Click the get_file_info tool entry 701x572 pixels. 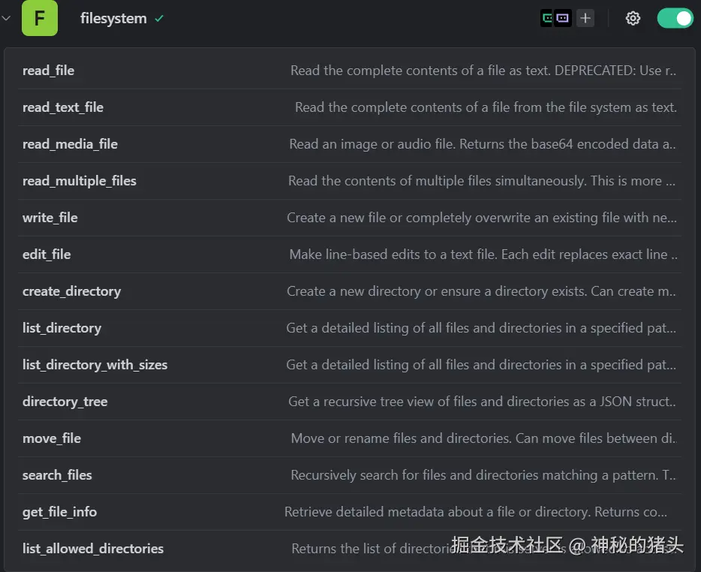click(x=59, y=512)
